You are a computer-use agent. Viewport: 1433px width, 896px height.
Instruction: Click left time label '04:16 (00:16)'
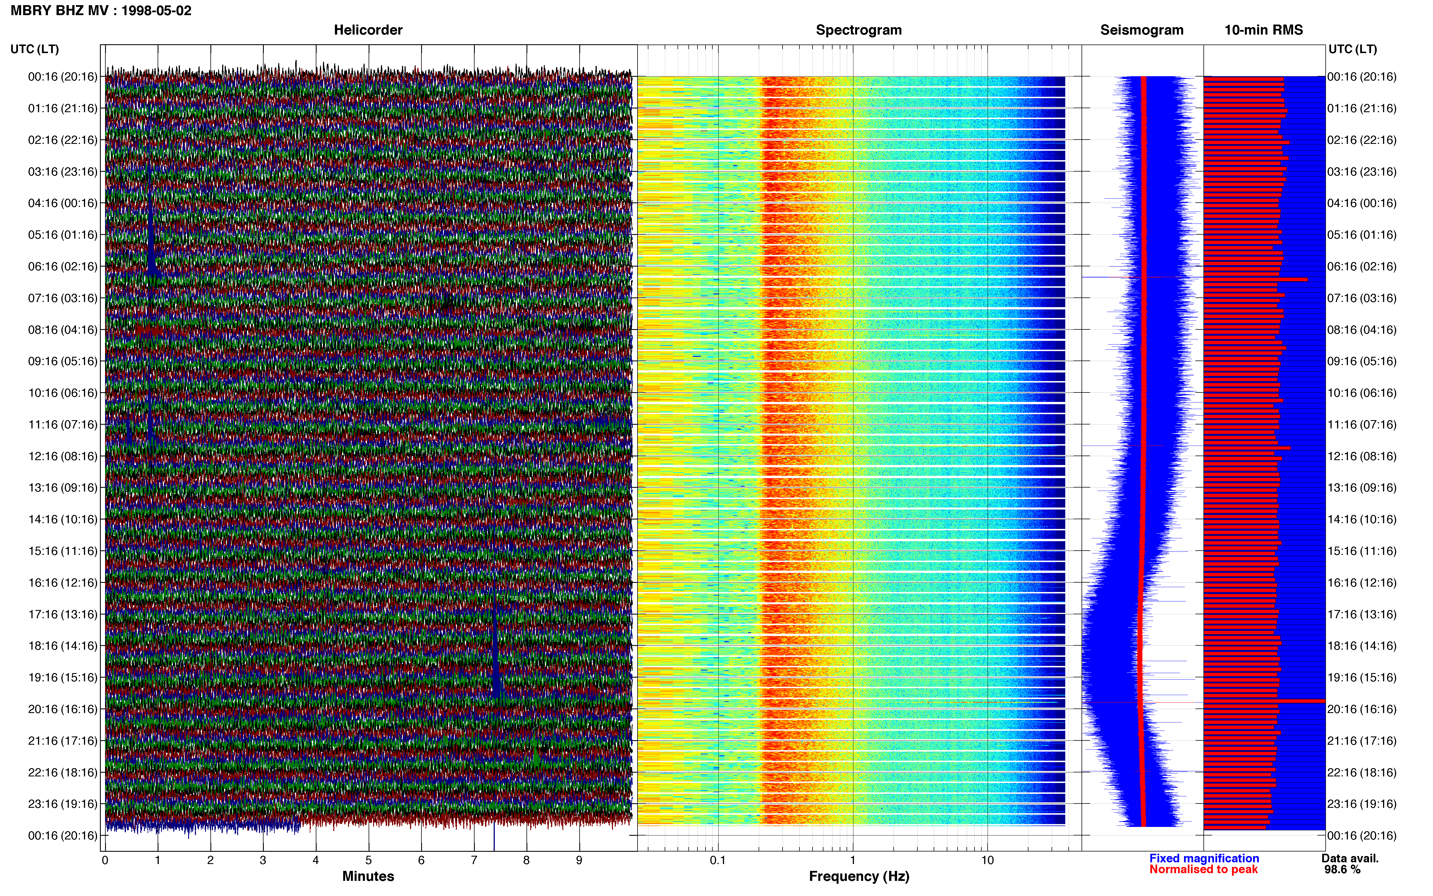63,203
